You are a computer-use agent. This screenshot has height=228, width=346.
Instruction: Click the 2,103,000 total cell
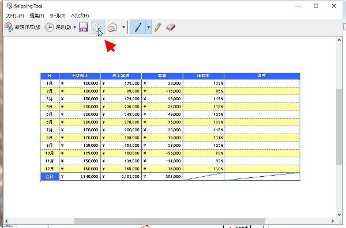pos(121,176)
